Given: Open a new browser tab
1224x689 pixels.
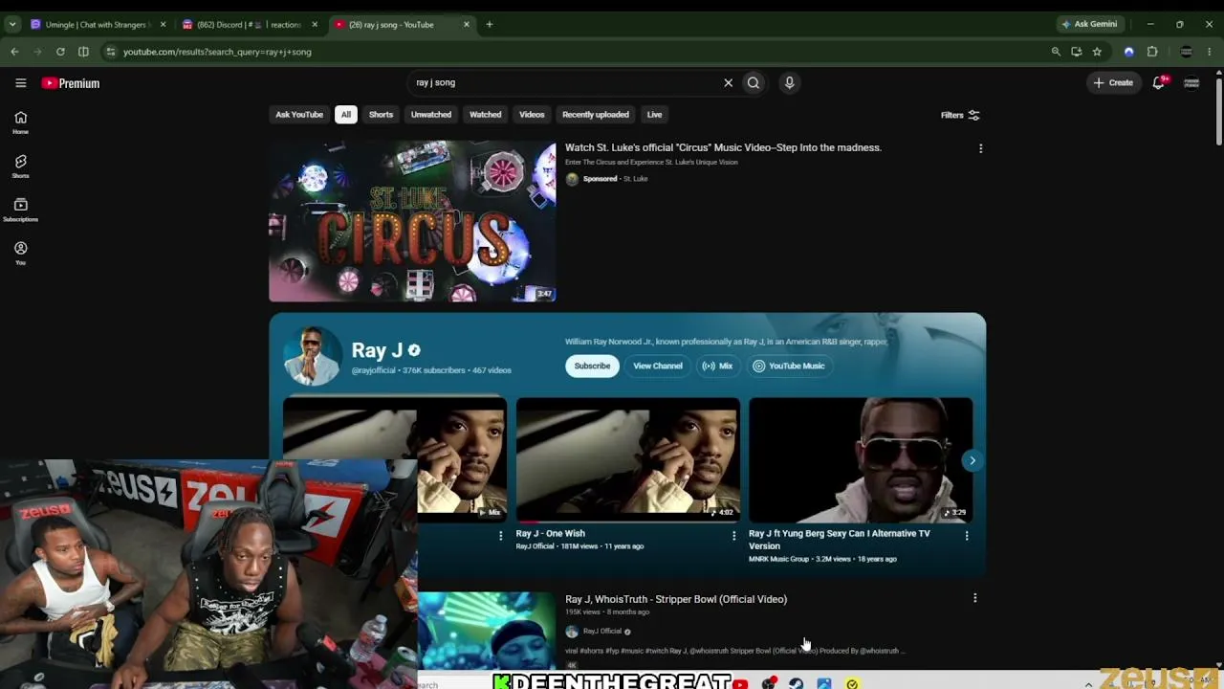Looking at the screenshot, I should pos(490,24).
